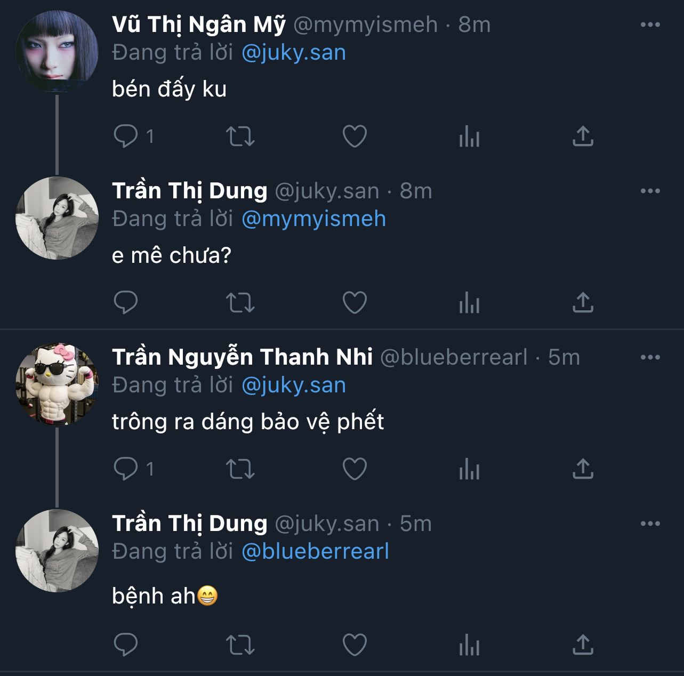
Task: Open Trần Nguyễn Thanh Nhi's profile name
Action: pyautogui.click(x=242, y=357)
